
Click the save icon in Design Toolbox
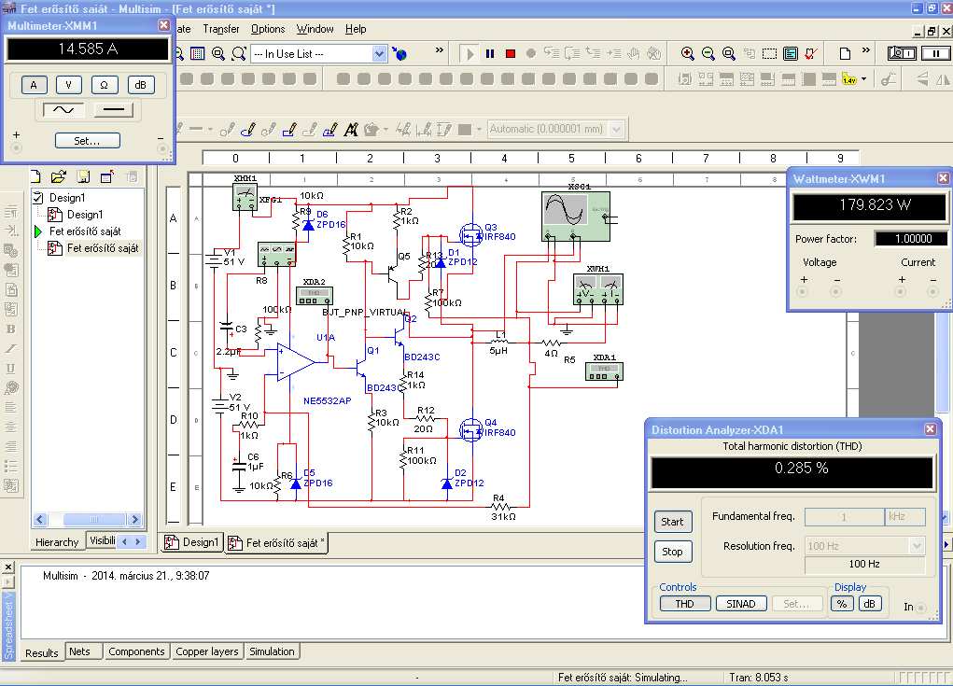click(83, 175)
